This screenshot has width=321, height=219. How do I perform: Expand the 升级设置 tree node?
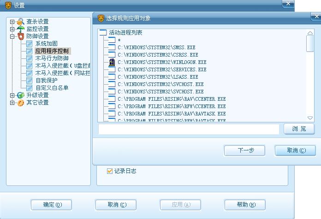coord(12,95)
